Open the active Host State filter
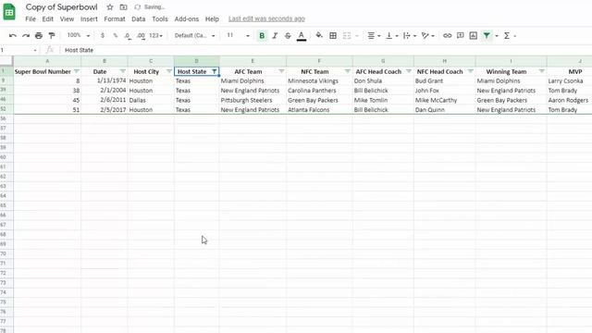The height and width of the screenshot is (333, 592). [214, 71]
